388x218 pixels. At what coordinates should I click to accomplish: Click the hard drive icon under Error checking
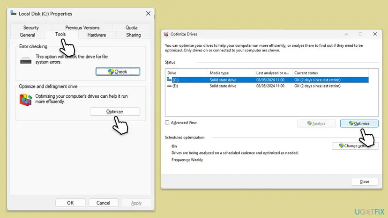click(x=26, y=60)
